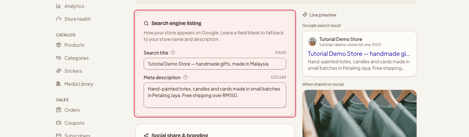The height and width of the screenshot is (137, 469).
Task: Click the Live preview label
Action: [x=323, y=15]
